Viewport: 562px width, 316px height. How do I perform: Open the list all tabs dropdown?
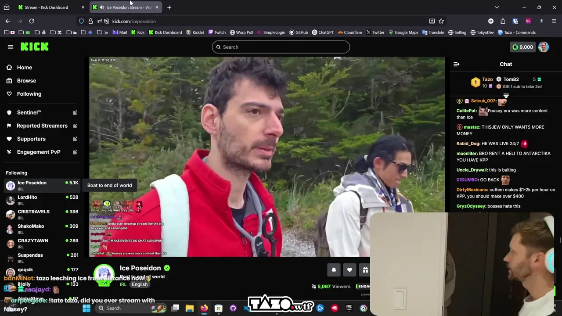pos(497,7)
